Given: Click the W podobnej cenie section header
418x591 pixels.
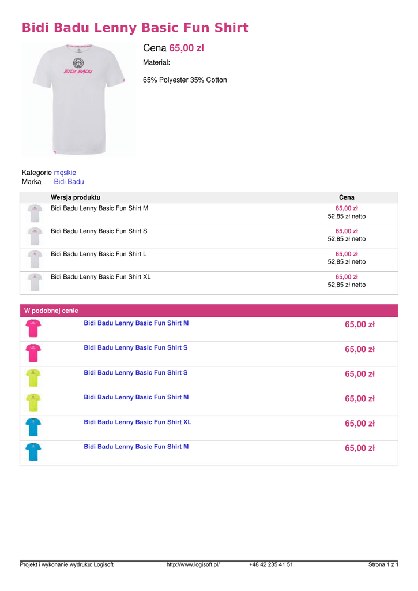Looking at the screenshot, I should click(x=51, y=311).
